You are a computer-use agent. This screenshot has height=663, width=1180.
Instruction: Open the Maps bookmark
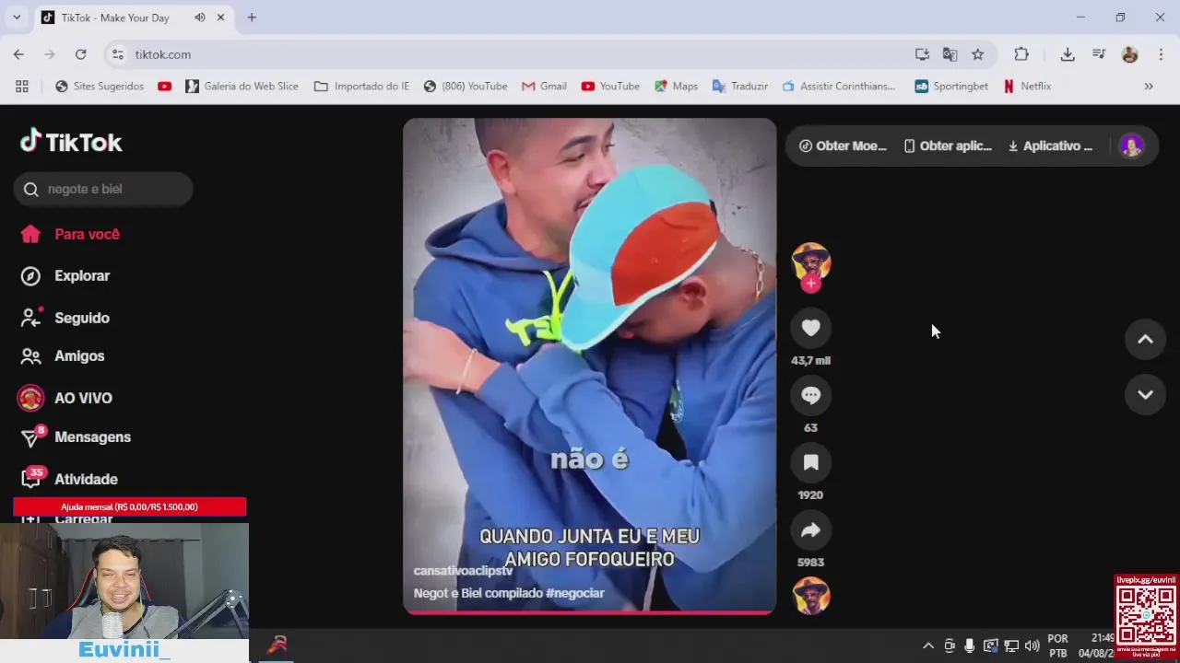point(676,86)
